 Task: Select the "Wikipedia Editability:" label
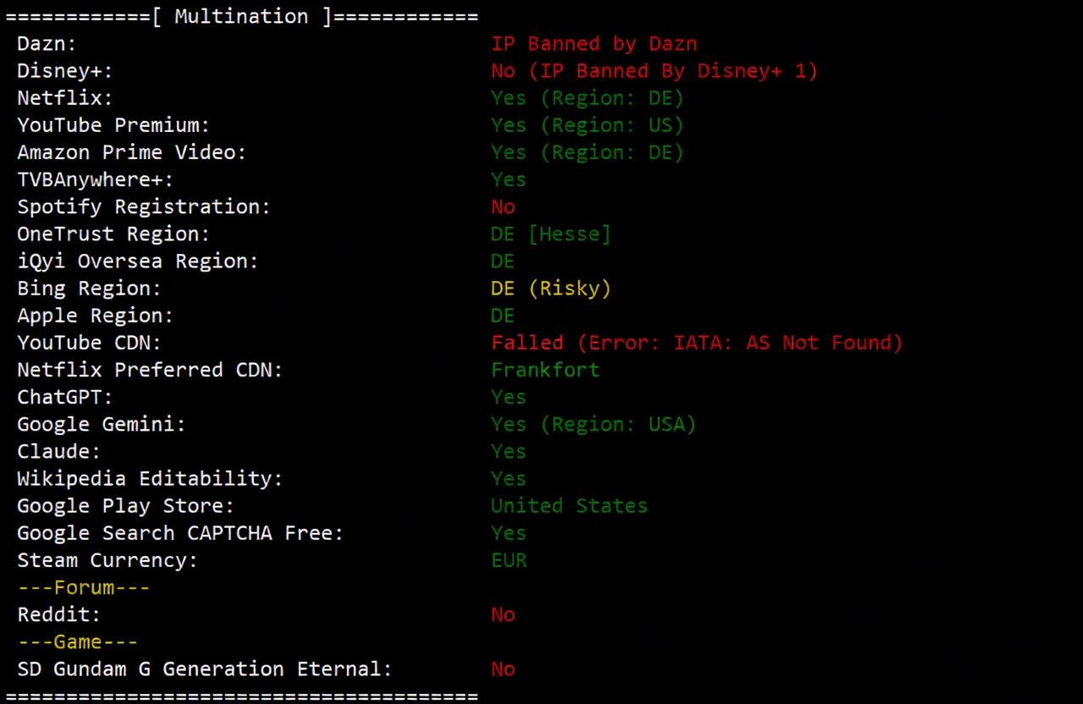150,478
